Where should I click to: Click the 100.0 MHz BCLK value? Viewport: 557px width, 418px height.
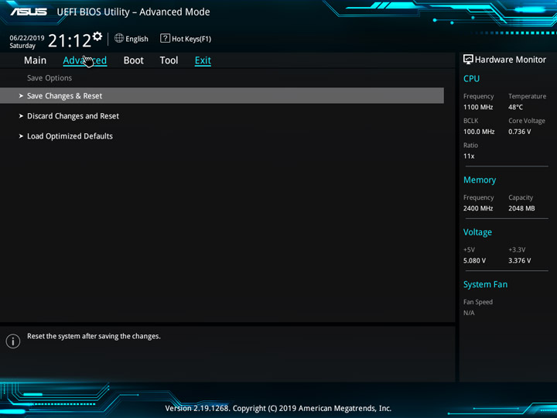point(479,132)
